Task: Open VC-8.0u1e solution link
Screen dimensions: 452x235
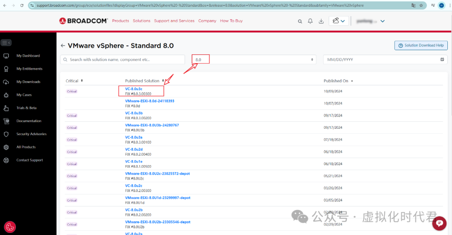Action: 134,161
